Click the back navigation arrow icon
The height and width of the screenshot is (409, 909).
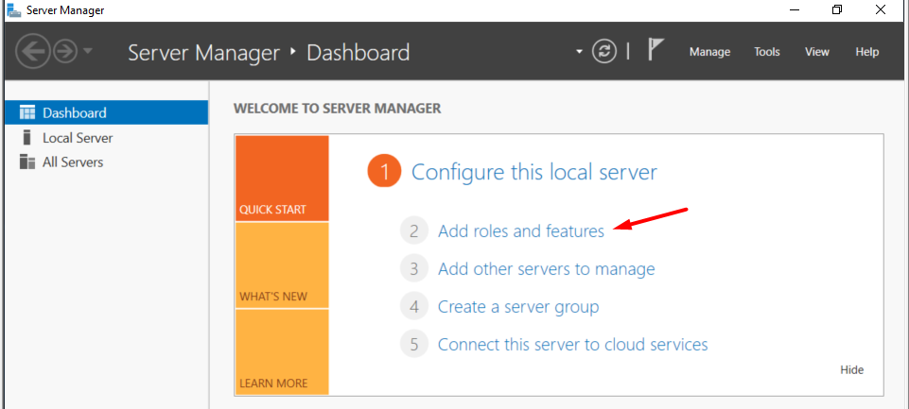[33, 52]
